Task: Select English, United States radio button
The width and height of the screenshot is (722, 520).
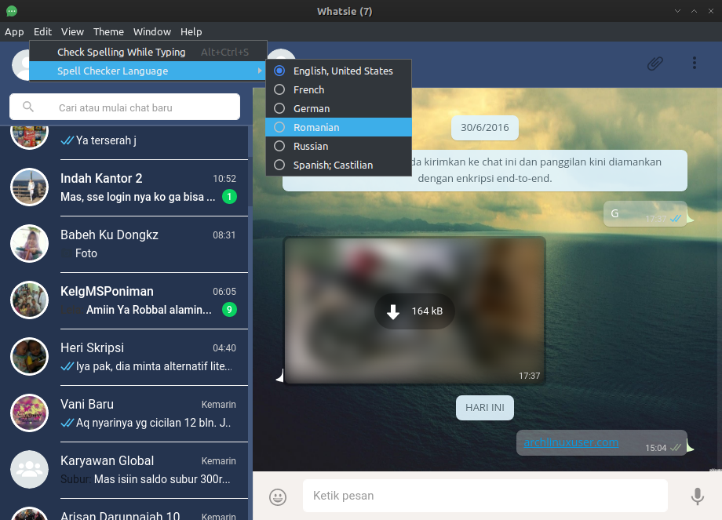Action: [x=279, y=71]
